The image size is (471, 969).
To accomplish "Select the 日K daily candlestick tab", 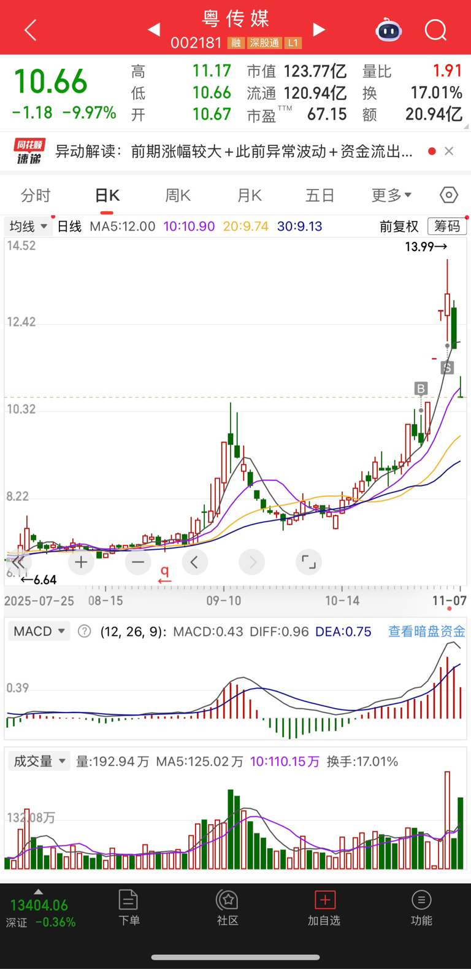I will (x=107, y=196).
